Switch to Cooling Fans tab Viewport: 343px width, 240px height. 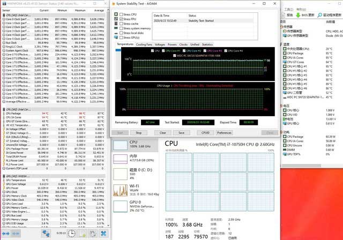[x=144, y=44]
